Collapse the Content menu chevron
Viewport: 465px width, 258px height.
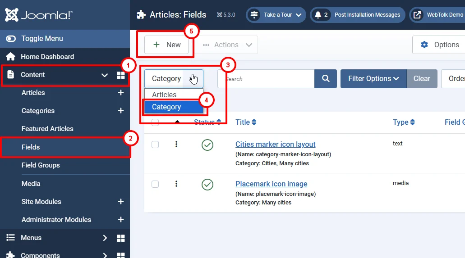(x=104, y=75)
